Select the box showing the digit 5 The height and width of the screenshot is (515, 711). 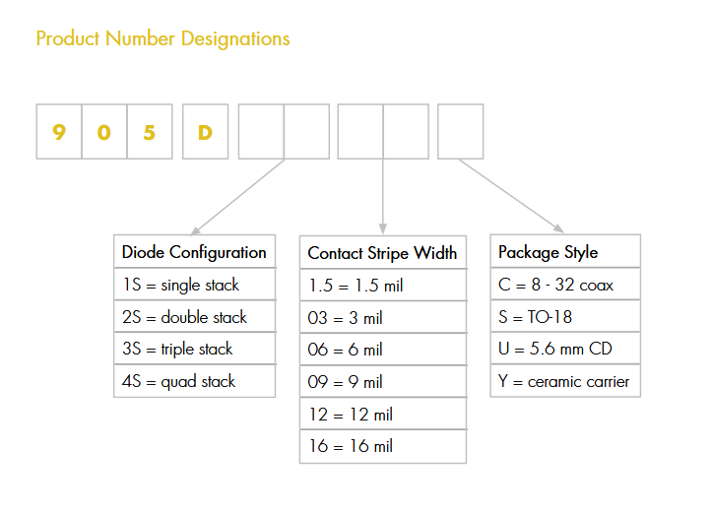[x=150, y=131]
